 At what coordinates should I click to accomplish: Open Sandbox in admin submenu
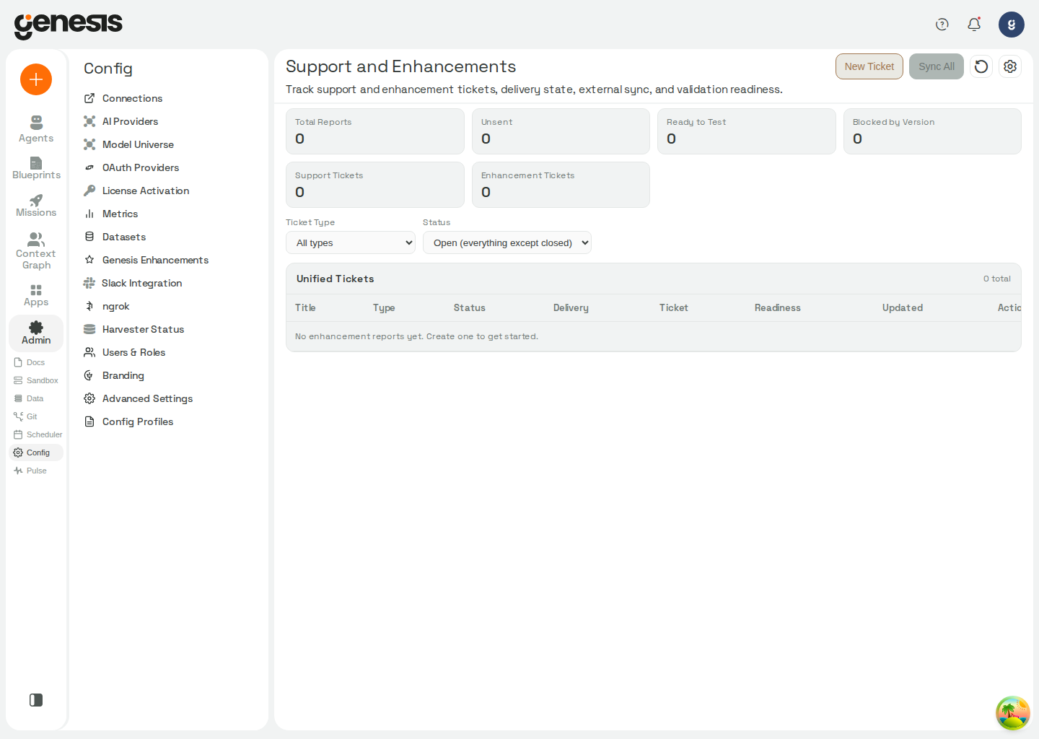[x=36, y=380]
